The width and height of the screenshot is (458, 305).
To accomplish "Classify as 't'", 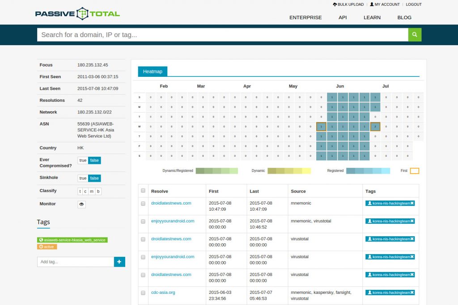I will coord(80,191).
